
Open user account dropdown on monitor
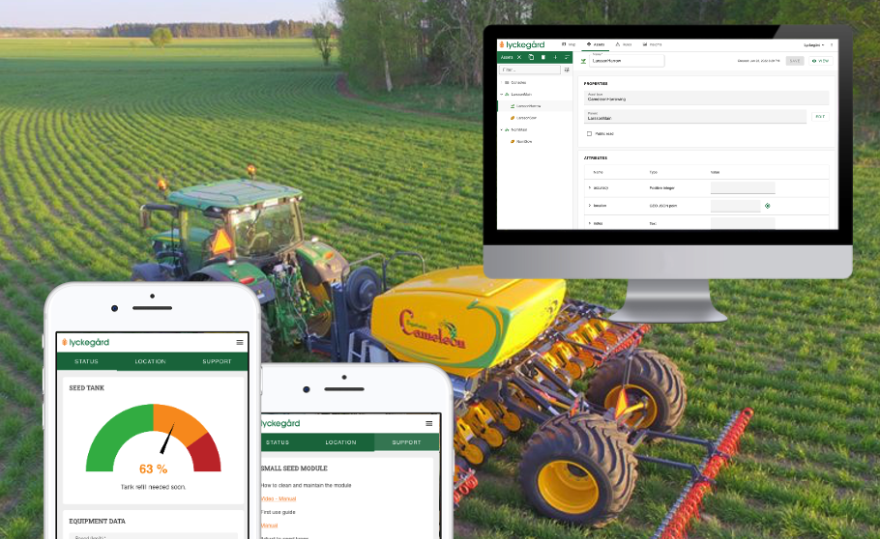(814, 44)
